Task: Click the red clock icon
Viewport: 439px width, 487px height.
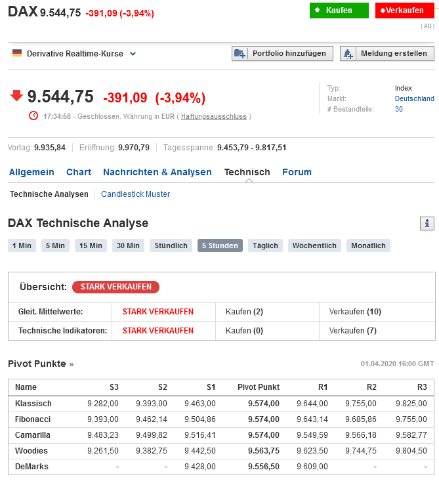Action: (x=33, y=116)
